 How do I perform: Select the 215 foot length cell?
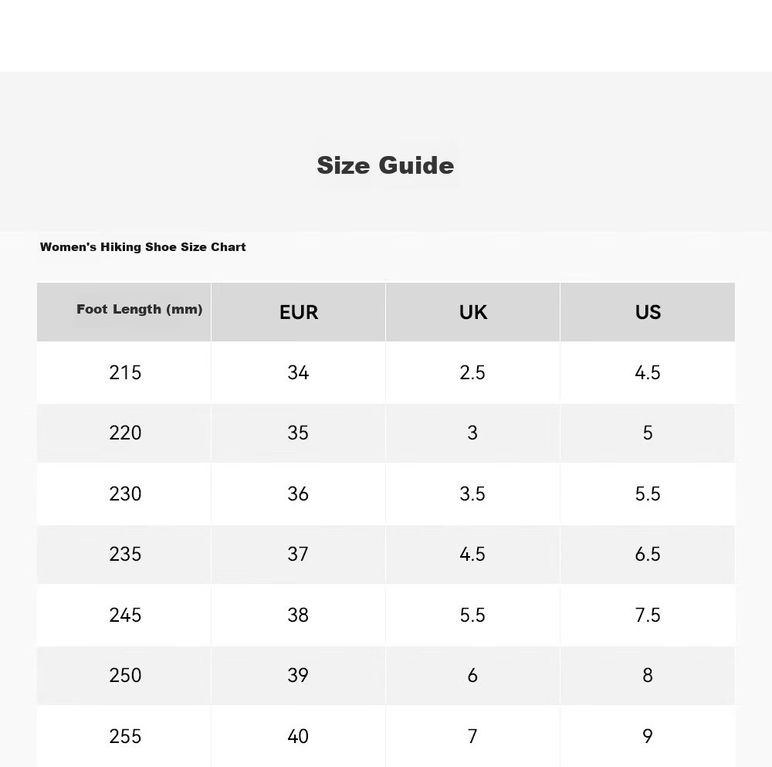[124, 372]
